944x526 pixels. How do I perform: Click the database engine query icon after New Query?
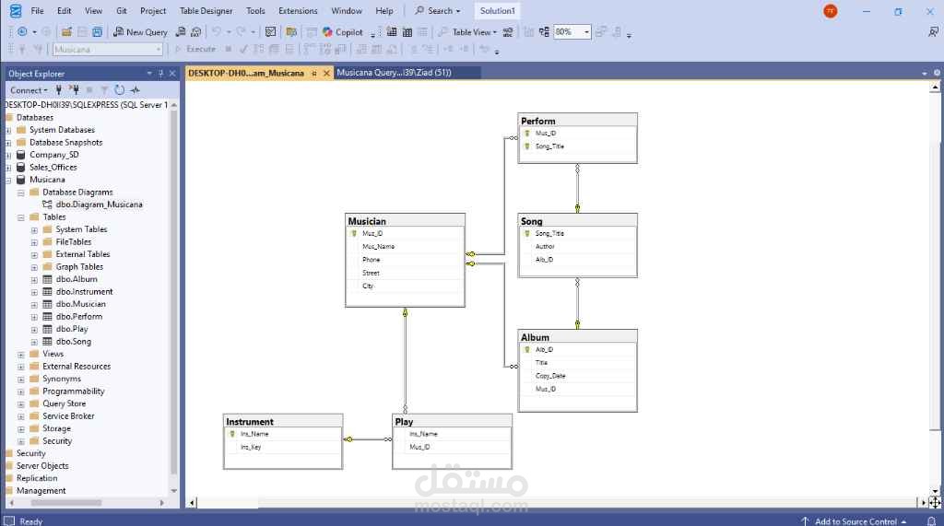[180, 32]
